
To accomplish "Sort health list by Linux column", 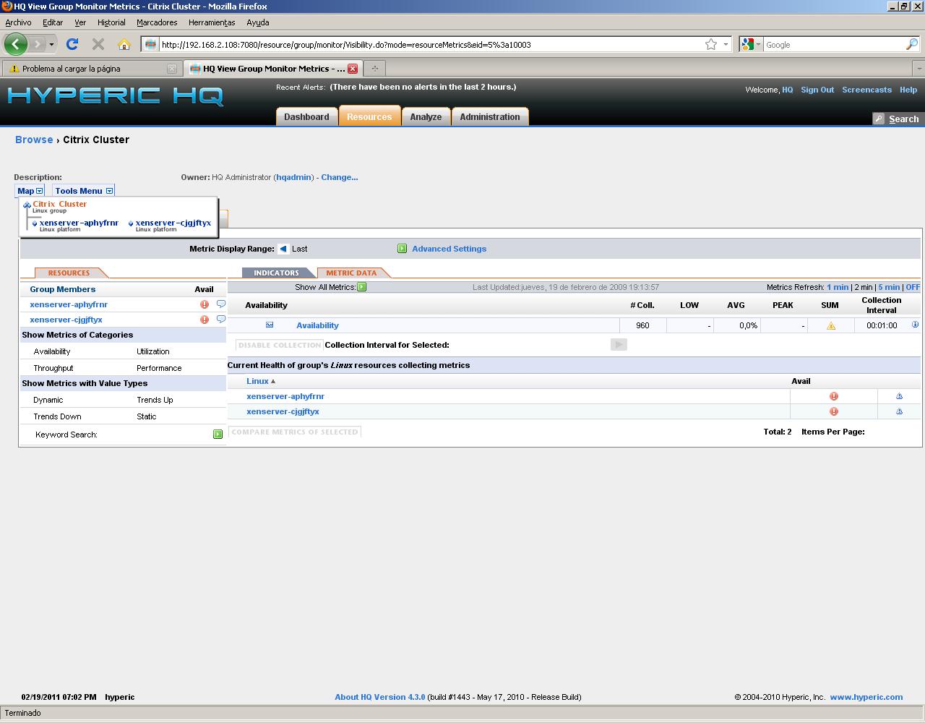I will 261,381.
